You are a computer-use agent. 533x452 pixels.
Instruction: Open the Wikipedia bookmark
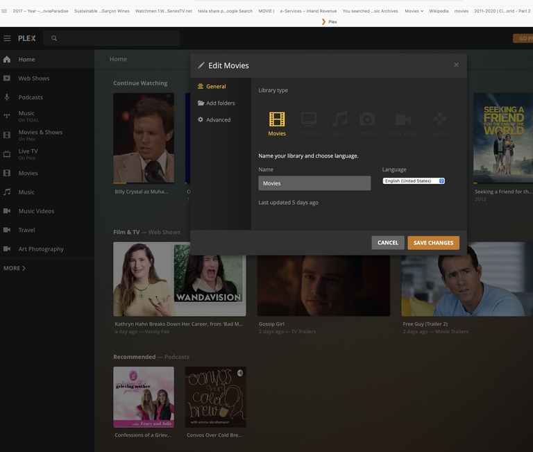[439, 11]
